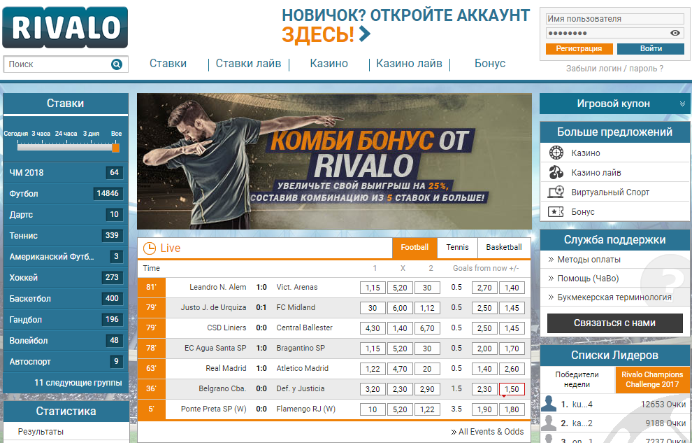Open Виртуальный Спорт offer link
The width and height of the screenshot is (692, 443).
[x=610, y=192]
